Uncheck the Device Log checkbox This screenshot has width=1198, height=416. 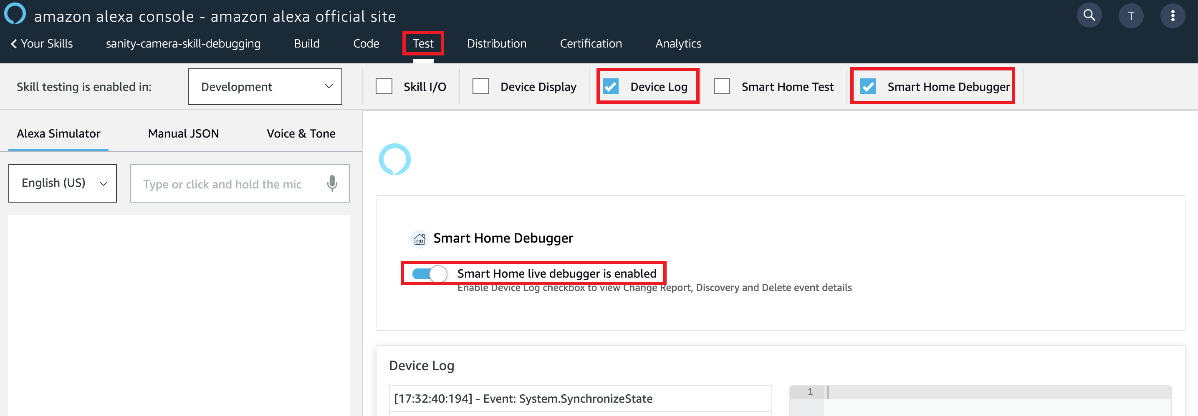pos(611,87)
